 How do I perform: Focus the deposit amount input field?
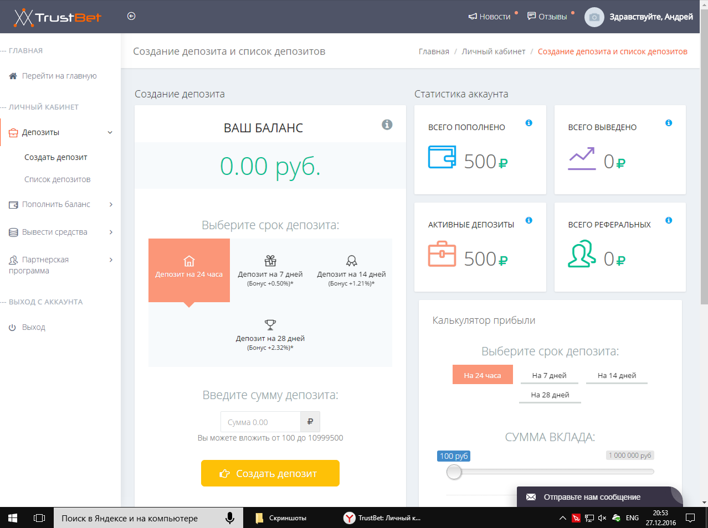(260, 422)
